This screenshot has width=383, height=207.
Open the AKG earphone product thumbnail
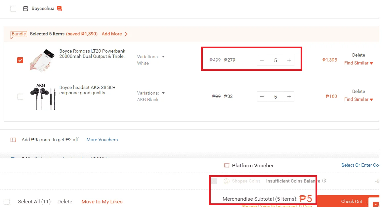[43, 97]
